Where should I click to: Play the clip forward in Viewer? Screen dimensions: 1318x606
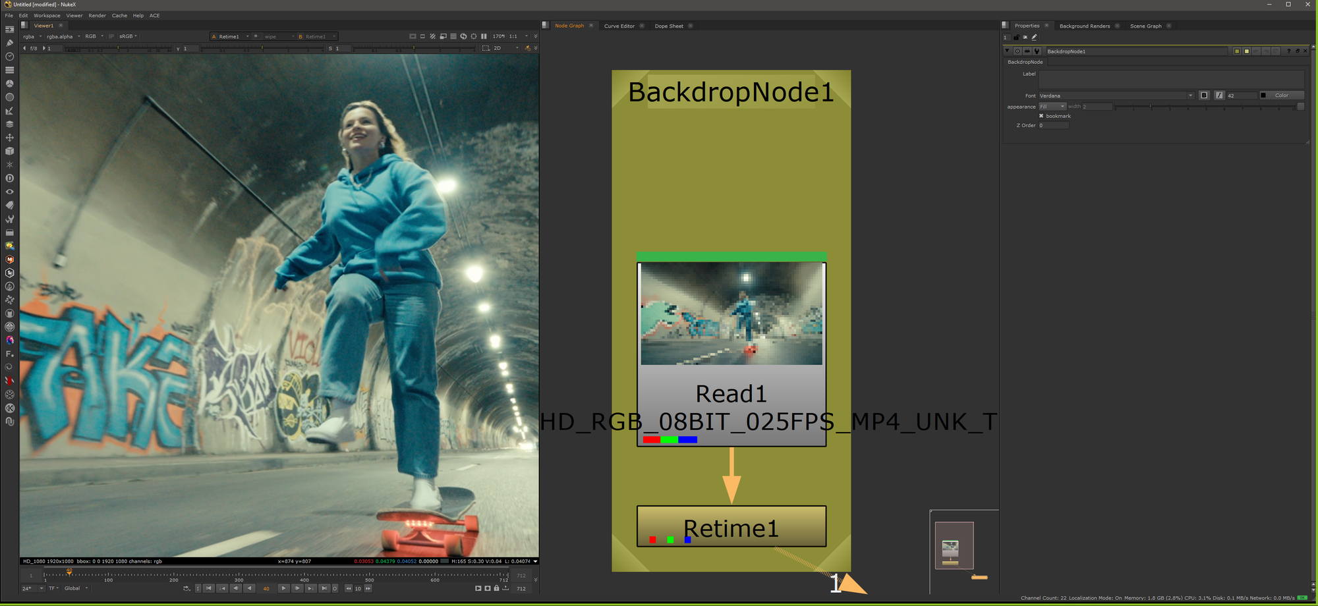coord(283,588)
